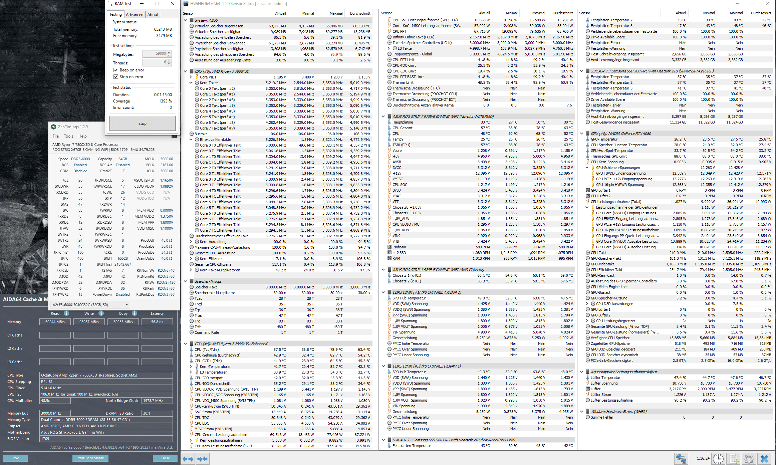This screenshot has height=465, width=776.
Task: Click the shrink sensor columns arrows icon
Action: tap(202, 459)
